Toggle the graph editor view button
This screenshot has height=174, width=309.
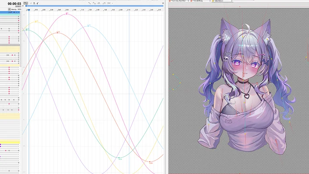click(26, 3)
